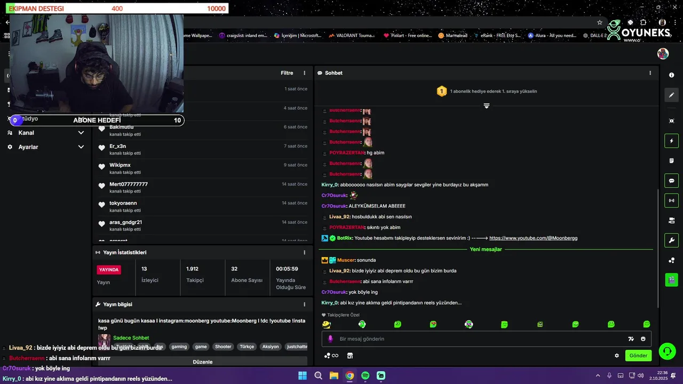683x384 pixels.
Task: Show hidden system tray icons chevron
Action: tap(598, 375)
